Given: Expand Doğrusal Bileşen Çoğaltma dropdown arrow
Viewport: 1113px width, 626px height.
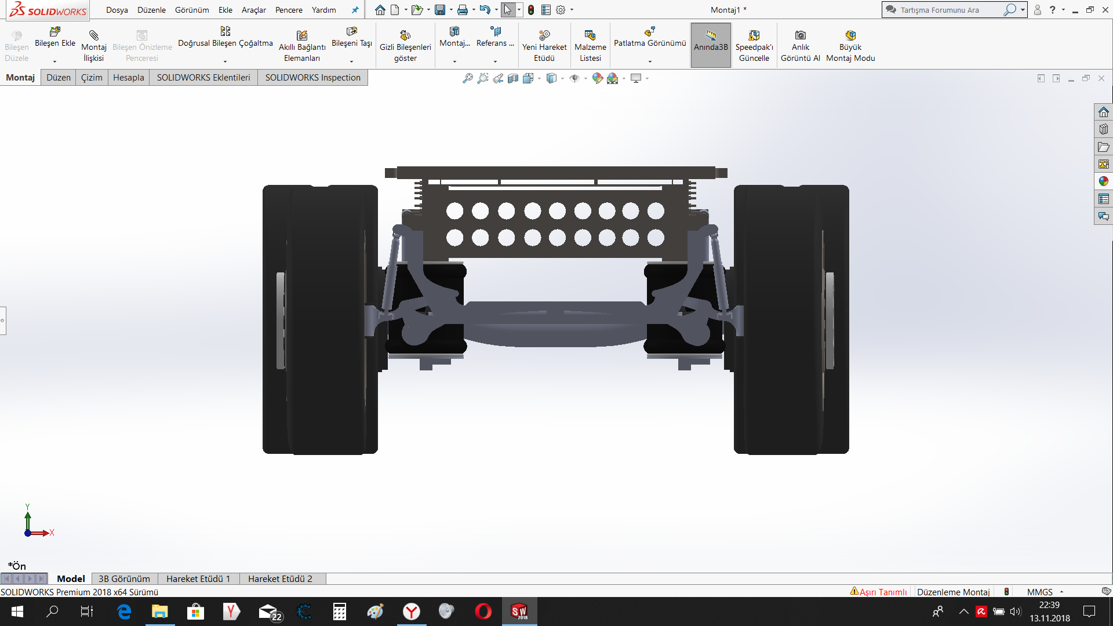Looking at the screenshot, I should (x=225, y=61).
